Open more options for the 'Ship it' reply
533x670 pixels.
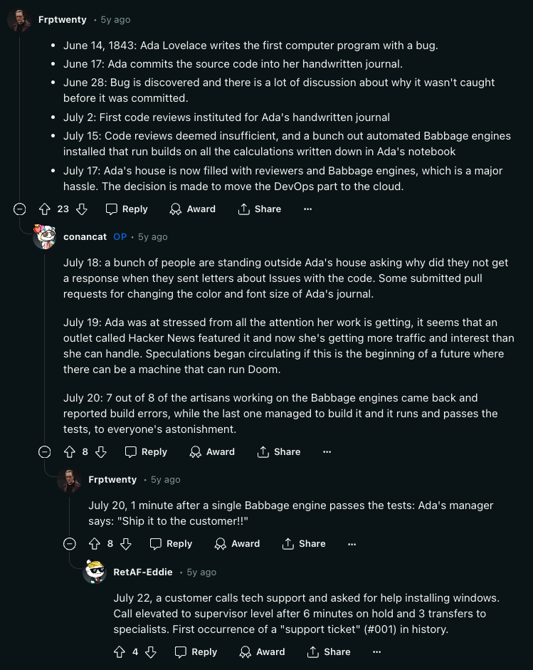pyautogui.click(x=352, y=543)
